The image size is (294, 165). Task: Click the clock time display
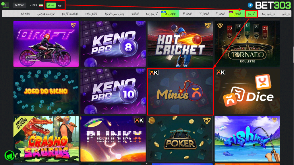click(19, 5)
